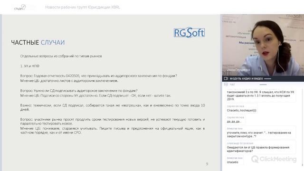
Task: Click the RGSoft logo on the slide
Action: 189,33
